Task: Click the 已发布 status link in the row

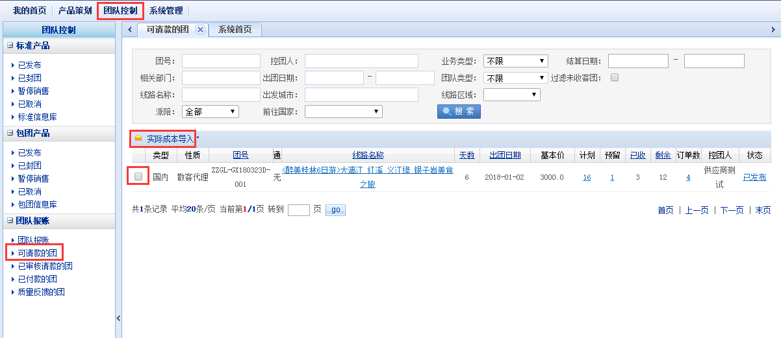Action: tap(754, 177)
